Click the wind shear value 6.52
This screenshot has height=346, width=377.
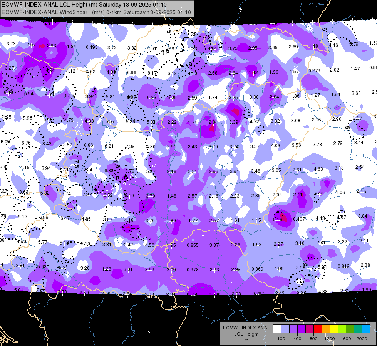tap(108, 195)
